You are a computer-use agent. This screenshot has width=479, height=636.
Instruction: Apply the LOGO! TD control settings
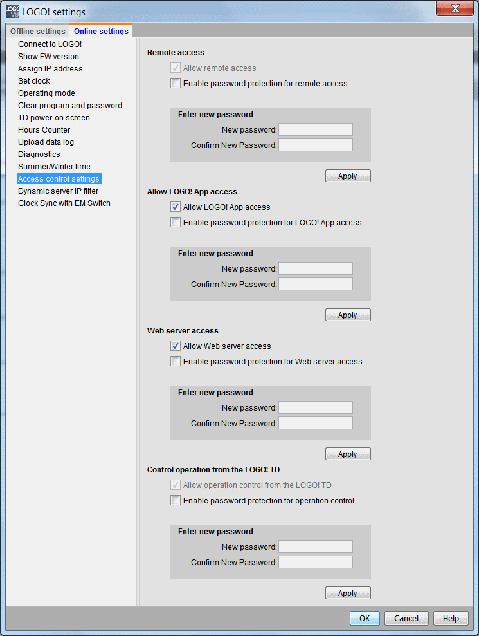[348, 594]
